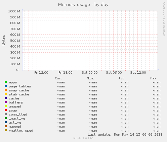167x142 pixels.
Task: Click the 'Bytes' y-axis label
Action: click(x=3, y=40)
